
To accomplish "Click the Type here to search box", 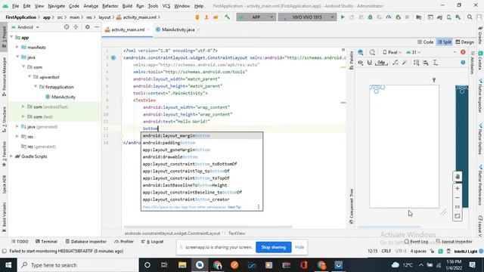I will click(77, 265).
